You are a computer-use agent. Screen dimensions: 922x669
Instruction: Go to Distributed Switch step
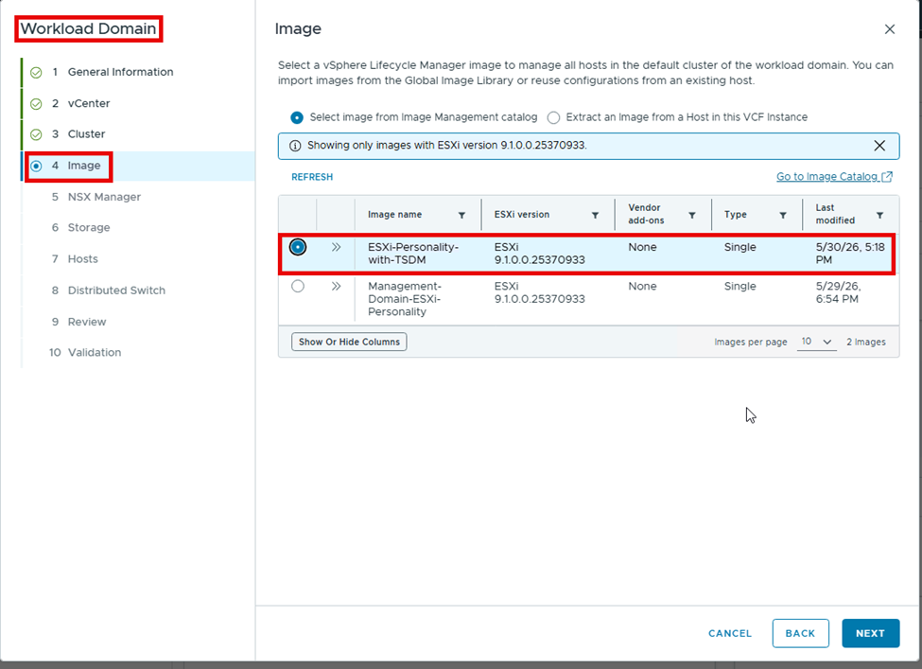pos(116,290)
